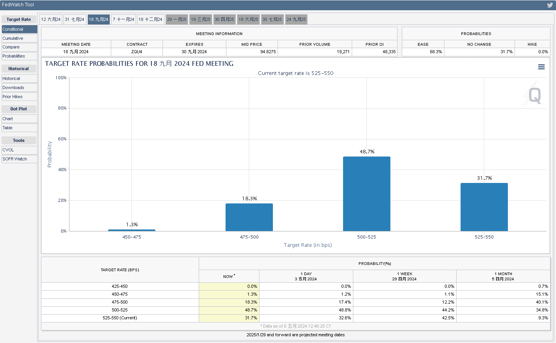Click the Historical section header
The width and height of the screenshot is (556, 343).
(x=19, y=69)
